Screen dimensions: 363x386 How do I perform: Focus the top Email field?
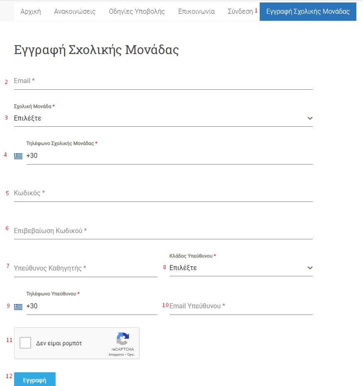tap(163, 81)
